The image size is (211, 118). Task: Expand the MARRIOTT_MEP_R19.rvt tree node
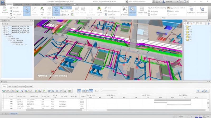pos(3,27)
